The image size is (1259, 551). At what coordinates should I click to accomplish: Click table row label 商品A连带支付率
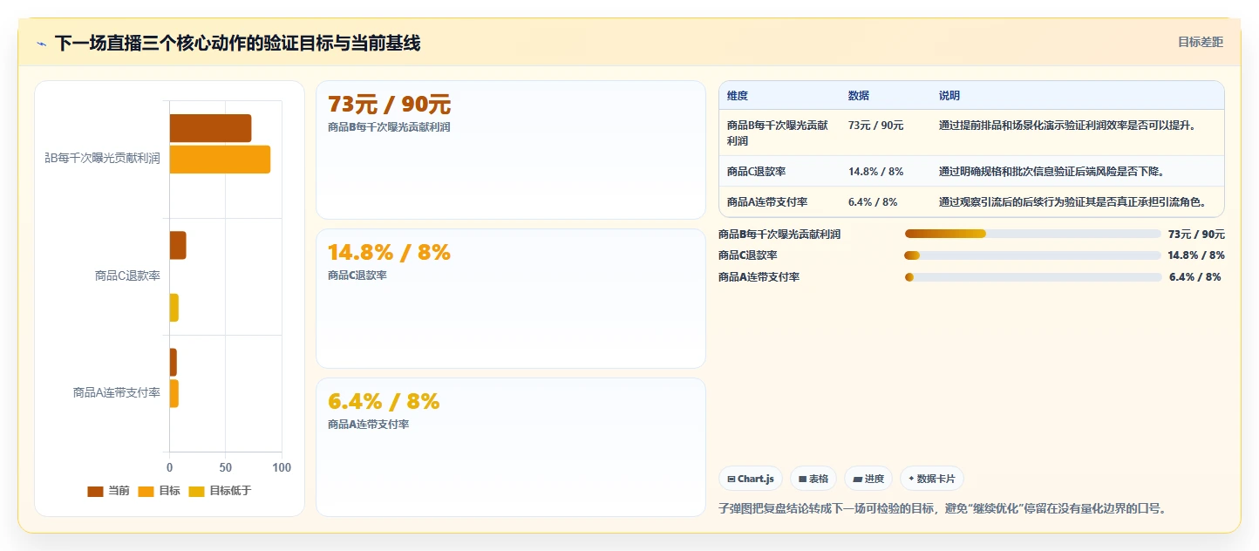point(767,202)
